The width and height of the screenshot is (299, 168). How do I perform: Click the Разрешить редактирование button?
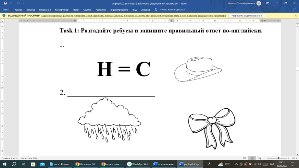coord(246,16)
